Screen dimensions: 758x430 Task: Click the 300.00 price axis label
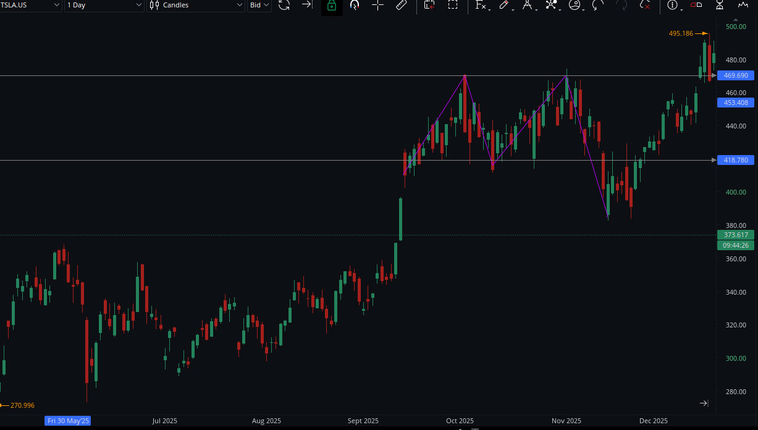coord(736,358)
